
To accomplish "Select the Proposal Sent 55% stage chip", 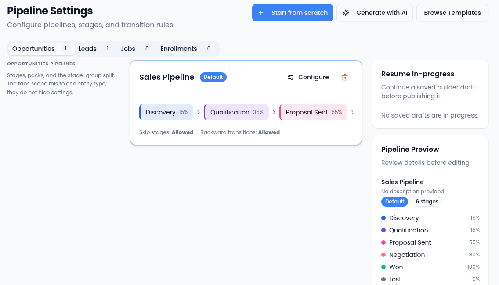I will (313, 112).
